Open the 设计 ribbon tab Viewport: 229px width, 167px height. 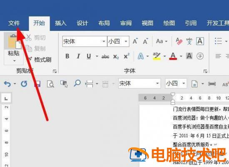coord(82,23)
